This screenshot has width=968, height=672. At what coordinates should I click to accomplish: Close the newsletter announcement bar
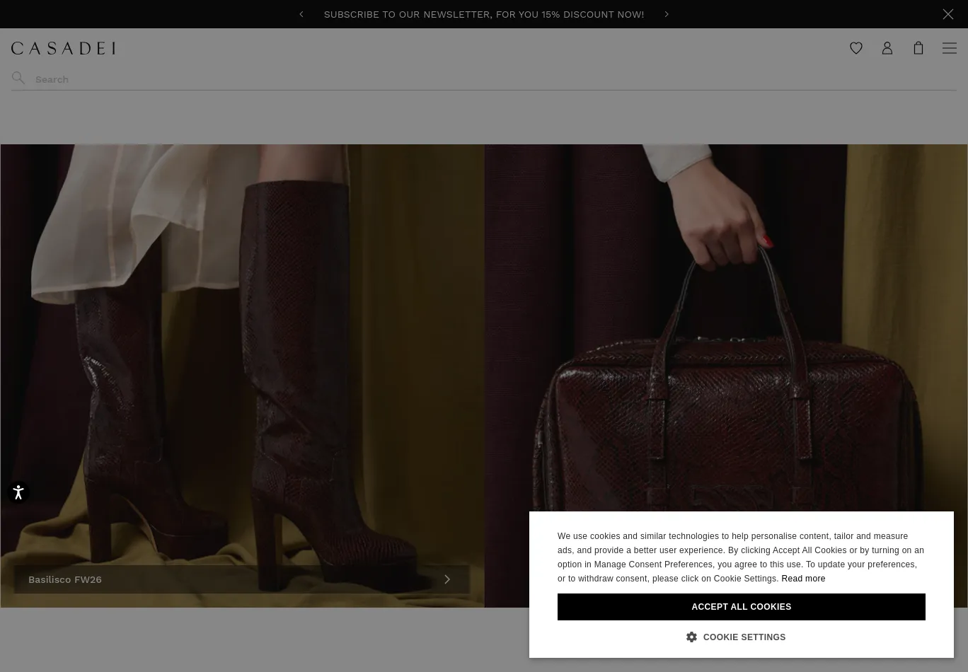[x=948, y=14]
